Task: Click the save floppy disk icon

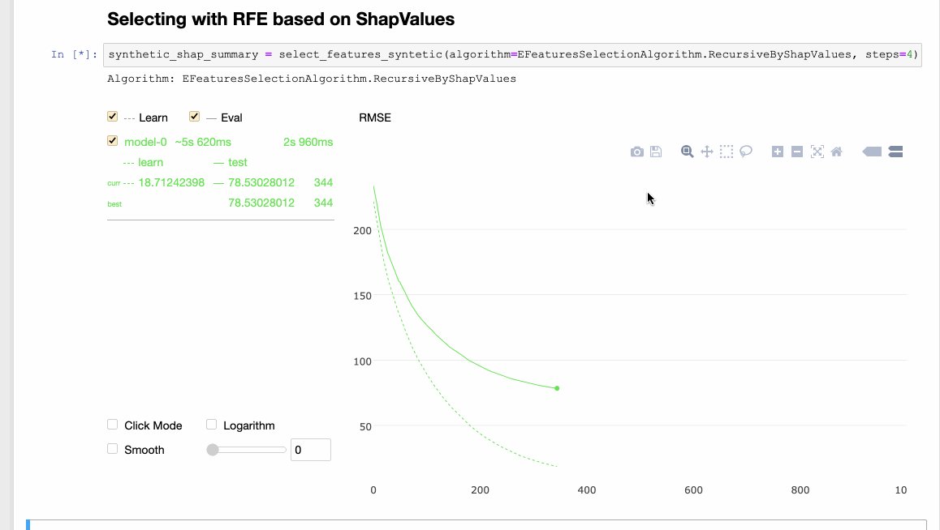Action: [x=656, y=152]
